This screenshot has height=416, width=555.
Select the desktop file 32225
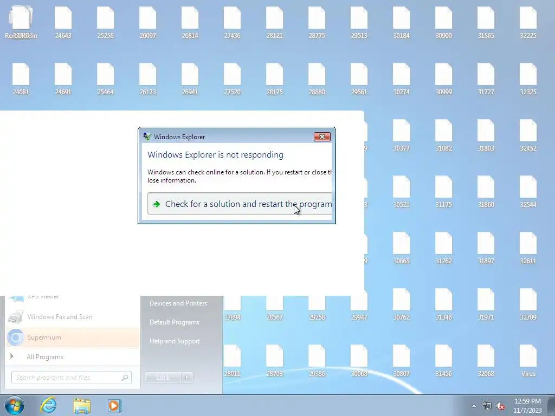528,23
